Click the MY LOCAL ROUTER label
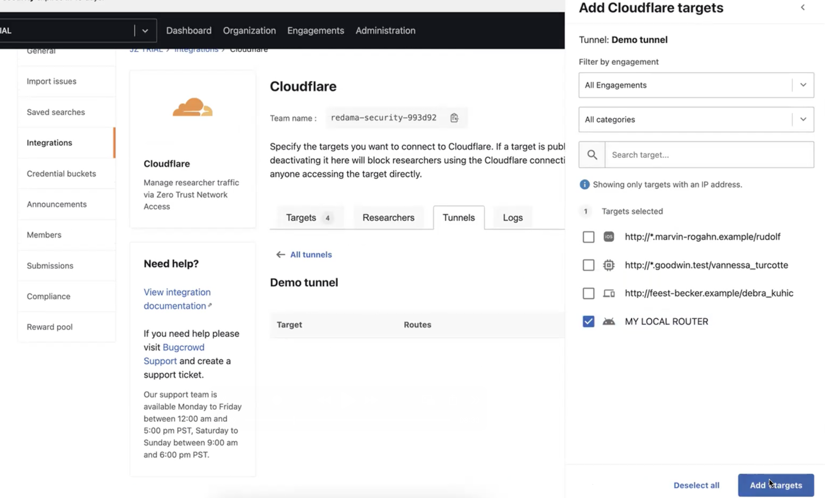The height and width of the screenshot is (498, 825). click(x=666, y=321)
